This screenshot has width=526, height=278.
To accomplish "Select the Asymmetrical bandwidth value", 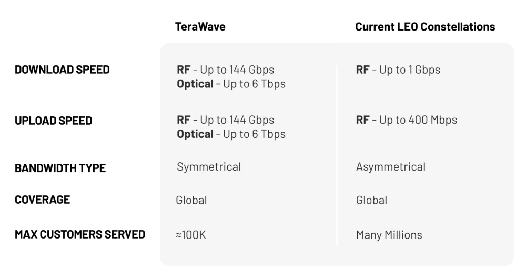I will click(390, 167).
